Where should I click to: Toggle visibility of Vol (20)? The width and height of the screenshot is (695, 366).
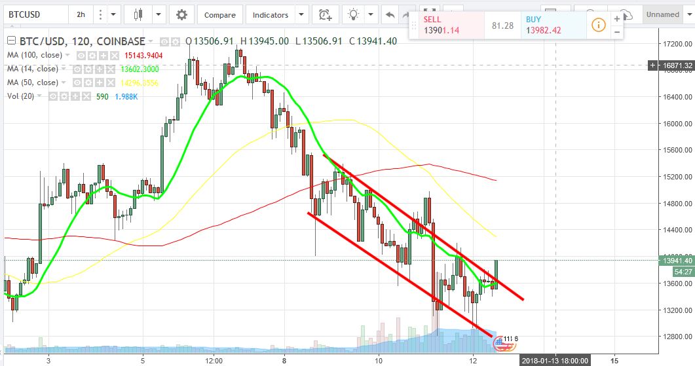[x=53, y=97]
